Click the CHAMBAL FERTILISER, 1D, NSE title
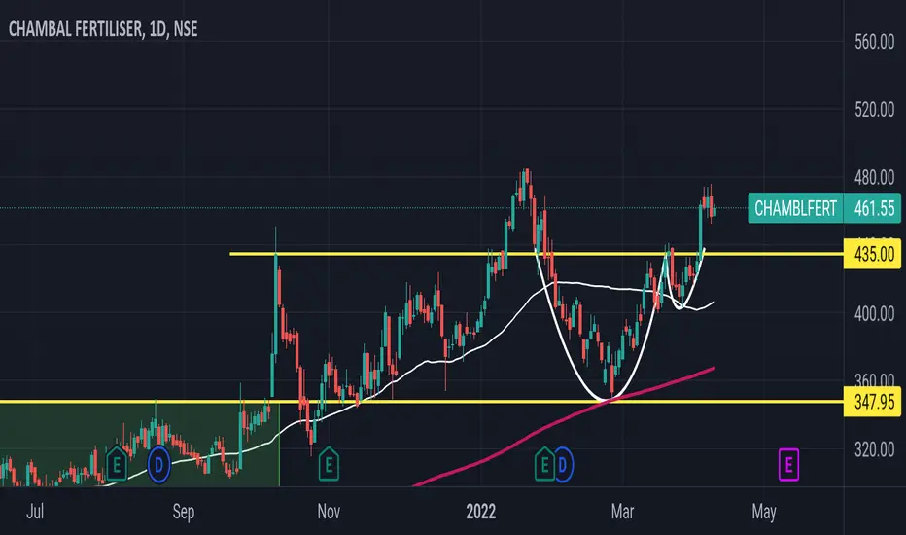 (103, 29)
